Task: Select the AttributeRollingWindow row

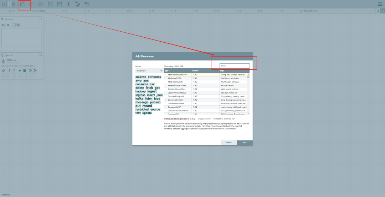Action: pos(206,75)
